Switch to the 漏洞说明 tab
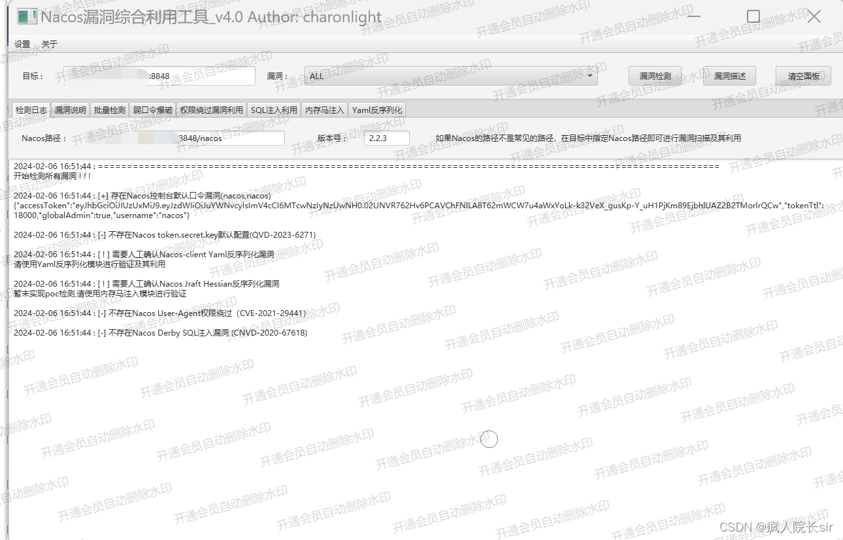The height and width of the screenshot is (540, 843). pyautogui.click(x=70, y=110)
